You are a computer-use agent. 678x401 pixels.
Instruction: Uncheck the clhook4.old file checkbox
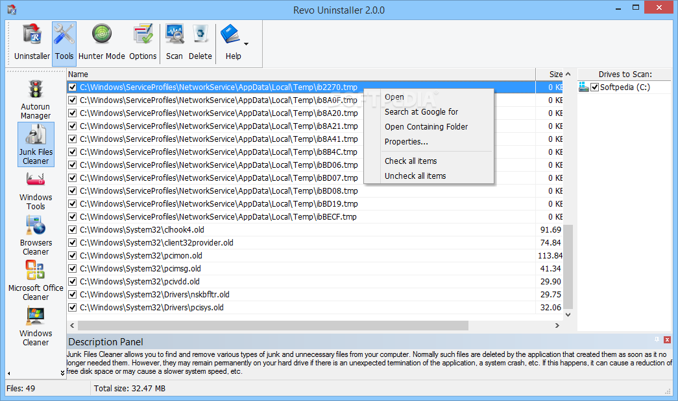click(x=73, y=229)
